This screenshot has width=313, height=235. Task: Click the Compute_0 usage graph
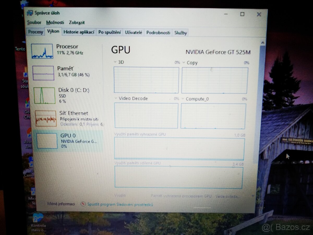(x=213, y=116)
